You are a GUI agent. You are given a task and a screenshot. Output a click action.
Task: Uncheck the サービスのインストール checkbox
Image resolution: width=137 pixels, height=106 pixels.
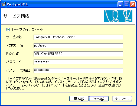[8, 29]
